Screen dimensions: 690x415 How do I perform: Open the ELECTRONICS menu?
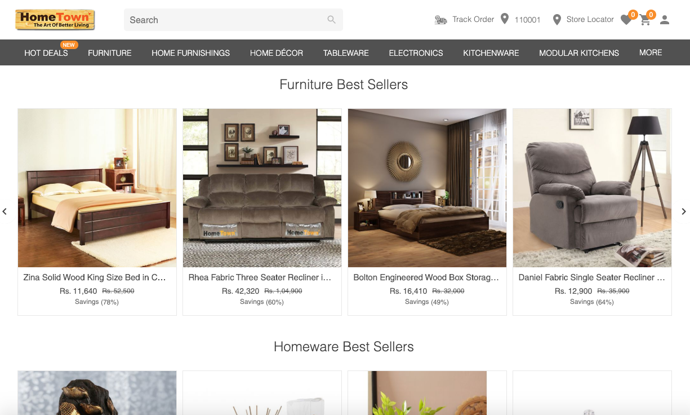pos(416,53)
